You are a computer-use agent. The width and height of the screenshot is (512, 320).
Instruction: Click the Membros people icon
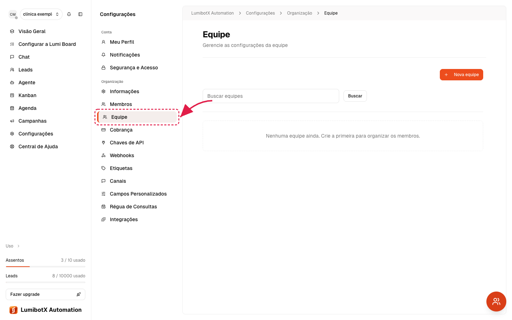(x=103, y=104)
